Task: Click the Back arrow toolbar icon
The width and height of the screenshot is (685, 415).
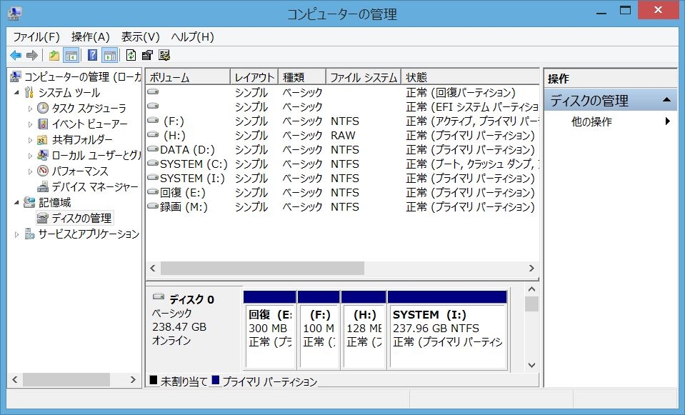Action: tap(16, 56)
